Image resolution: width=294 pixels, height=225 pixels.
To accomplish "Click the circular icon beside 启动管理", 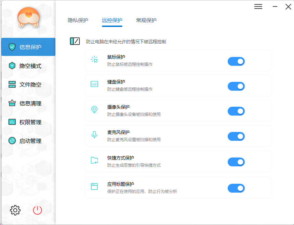I will click(12, 141).
